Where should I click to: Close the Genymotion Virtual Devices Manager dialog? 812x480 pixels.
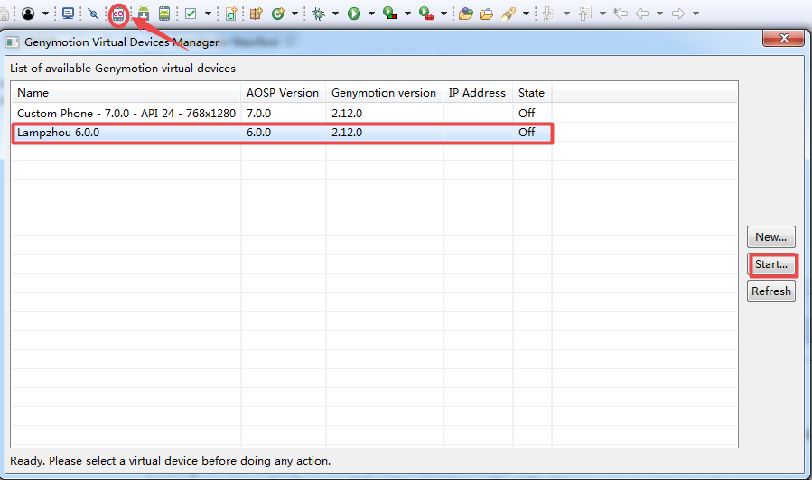point(783,38)
